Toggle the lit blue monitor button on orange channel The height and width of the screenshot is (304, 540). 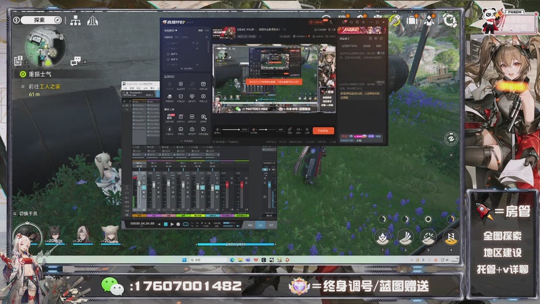(x=144, y=188)
